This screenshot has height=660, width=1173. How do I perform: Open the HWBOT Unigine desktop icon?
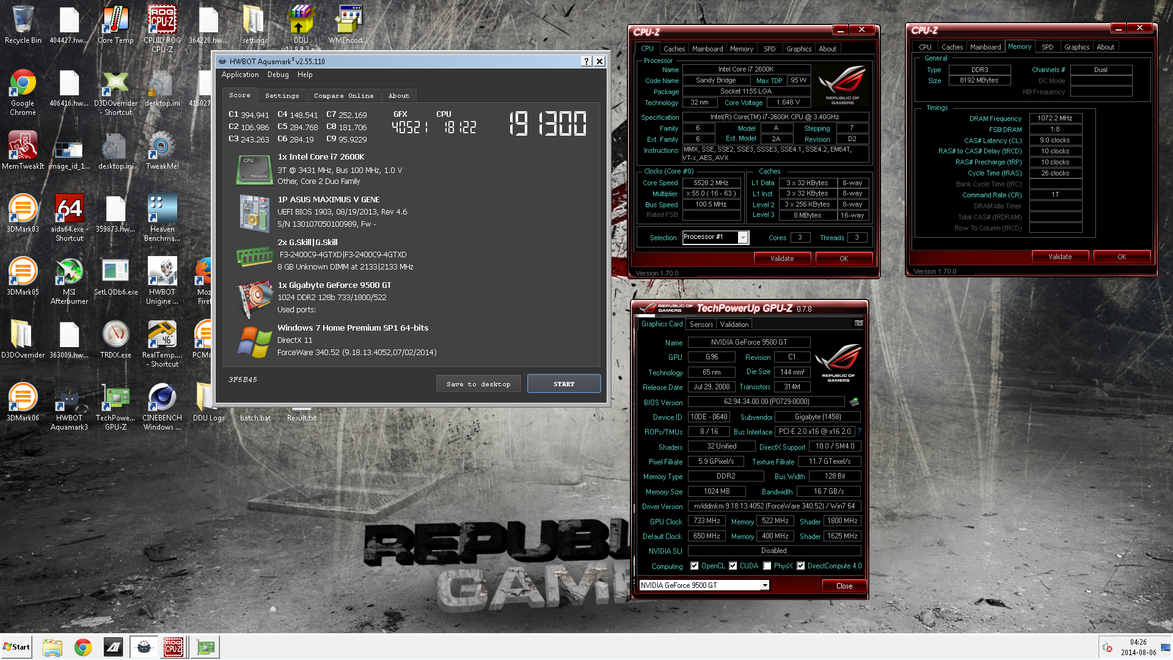(x=162, y=280)
